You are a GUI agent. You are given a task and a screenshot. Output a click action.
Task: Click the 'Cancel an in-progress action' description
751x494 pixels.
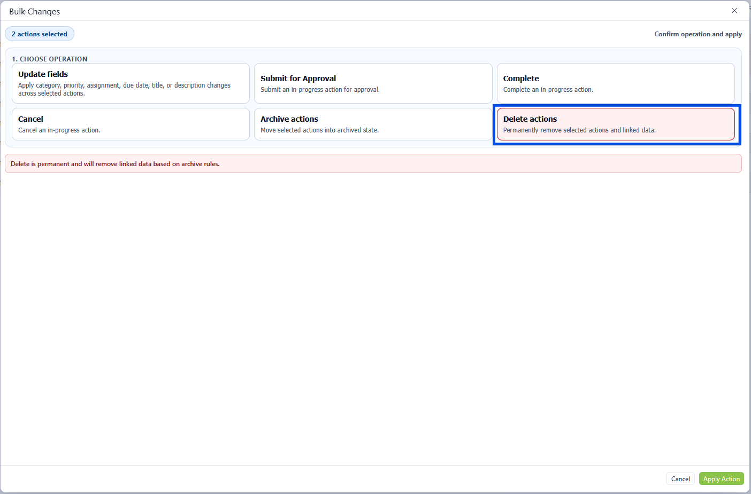pyautogui.click(x=59, y=130)
